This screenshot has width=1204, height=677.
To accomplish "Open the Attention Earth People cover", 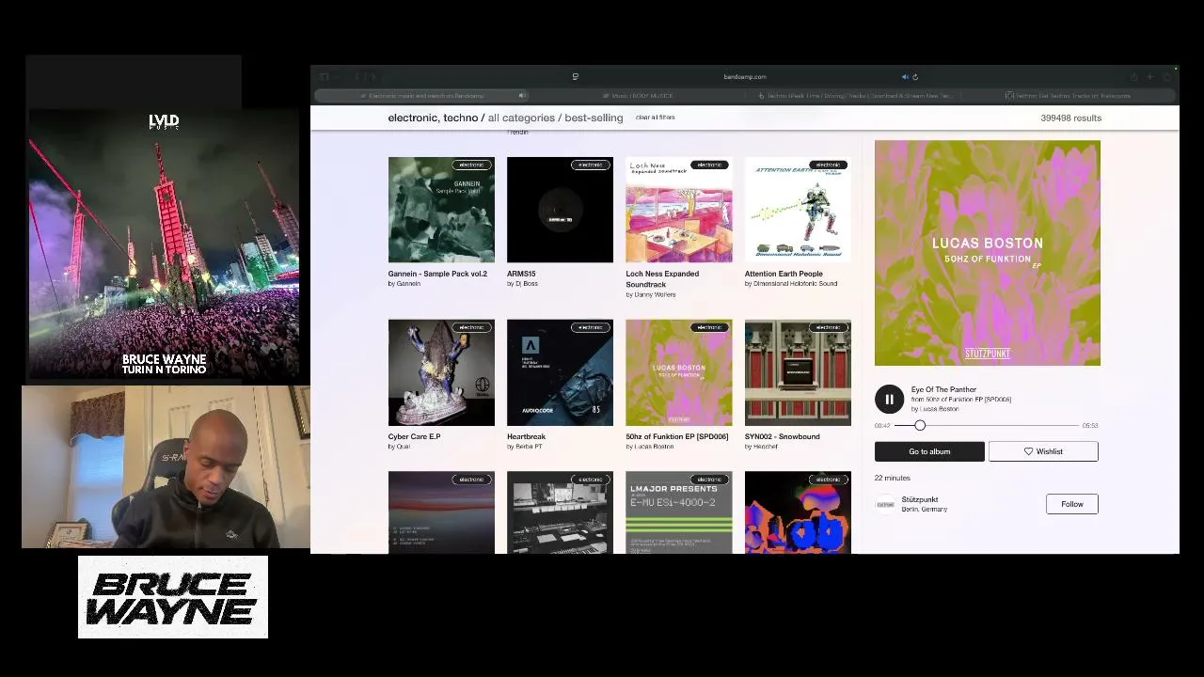I will coord(798,210).
